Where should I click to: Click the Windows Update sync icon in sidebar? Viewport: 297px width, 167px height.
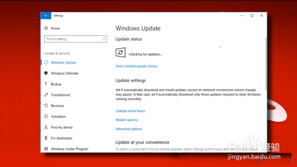tap(46, 62)
